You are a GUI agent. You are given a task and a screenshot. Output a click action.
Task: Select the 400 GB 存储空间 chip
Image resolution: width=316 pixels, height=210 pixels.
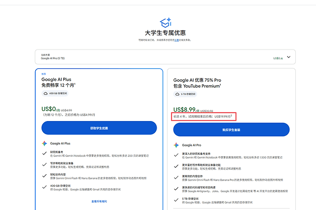(55, 94)
